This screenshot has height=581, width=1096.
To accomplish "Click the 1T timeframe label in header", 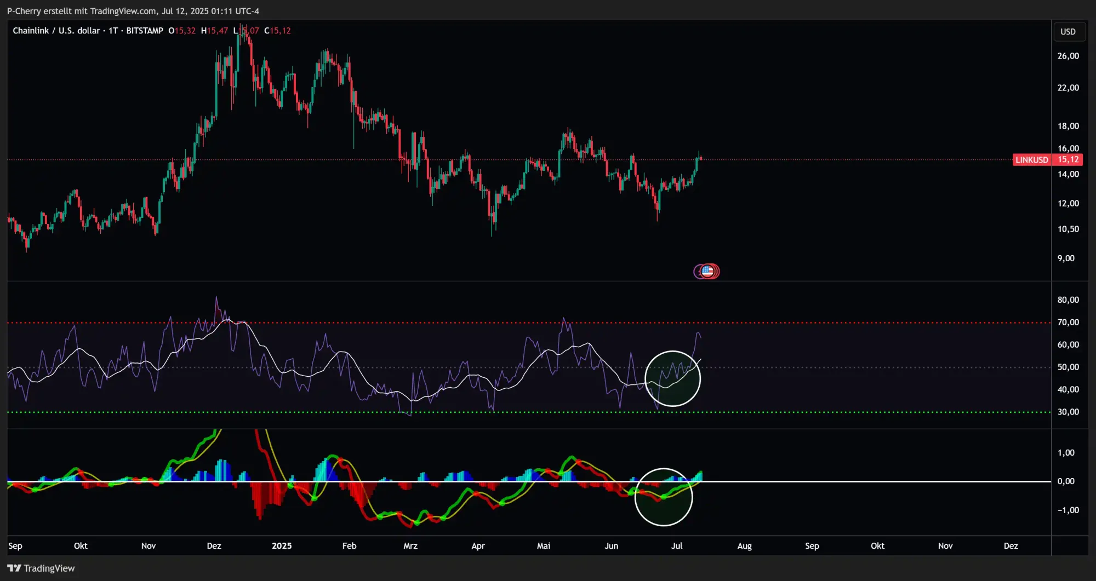I will tap(113, 31).
